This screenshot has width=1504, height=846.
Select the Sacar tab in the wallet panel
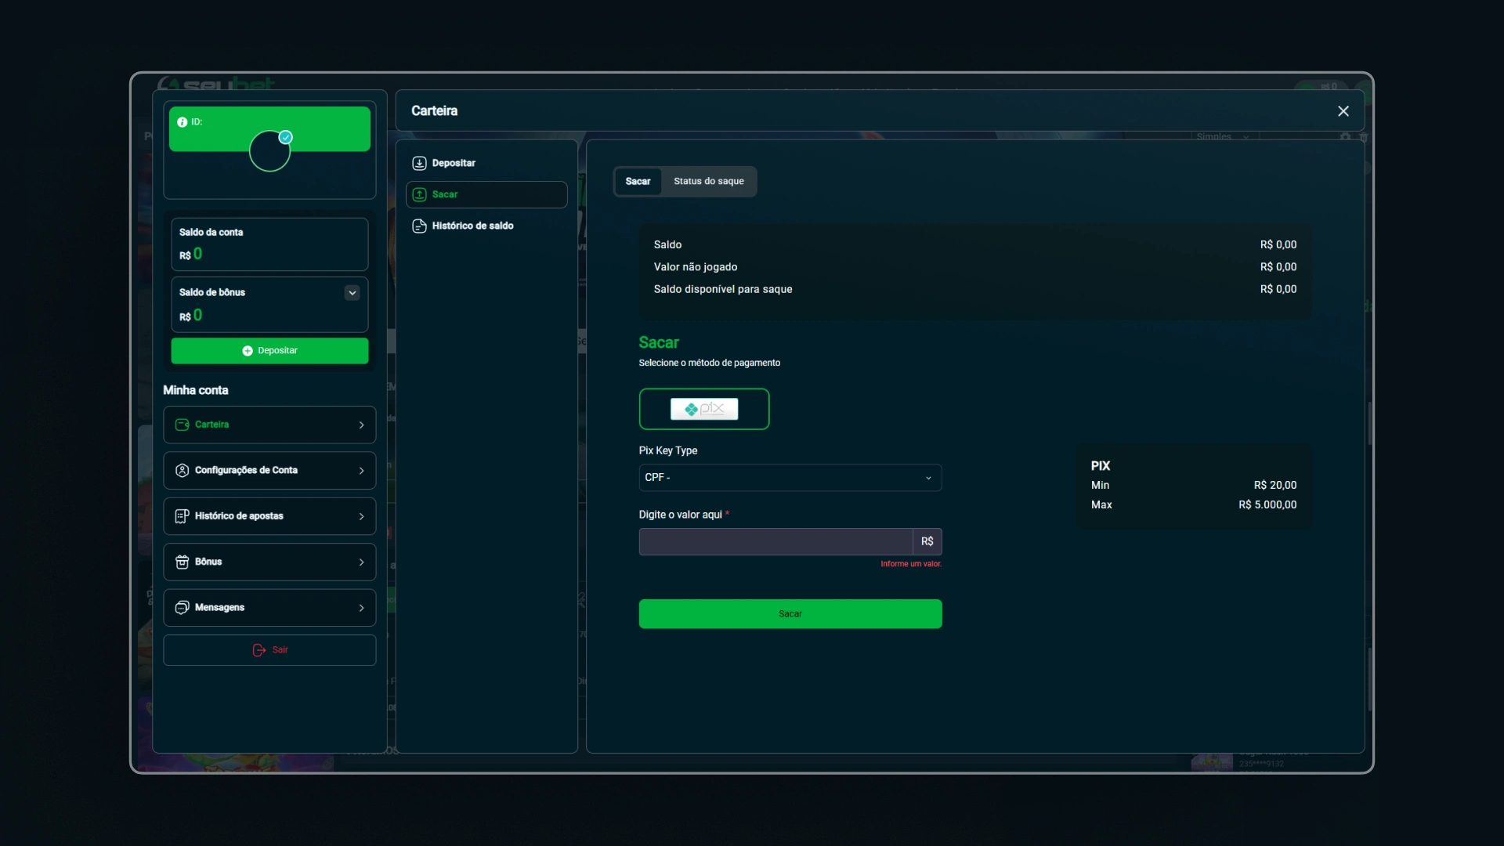point(638,181)
